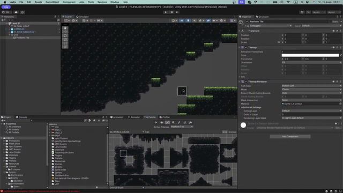Click the Order in Layer input field
Screen dimensions: 343x193
(311, 114)
